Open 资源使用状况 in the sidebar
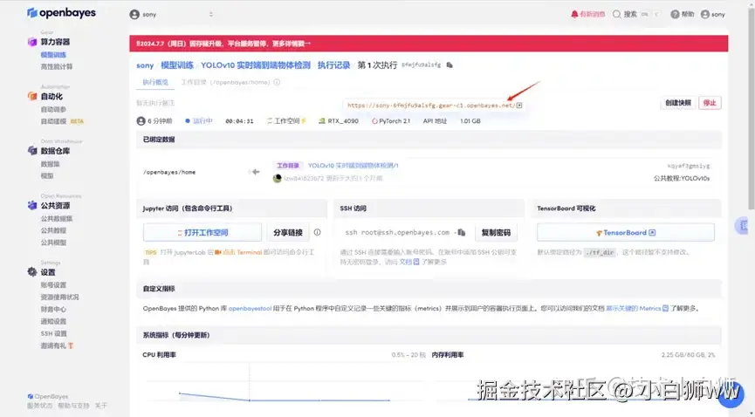This screenshot has height=417, width=755. coord(59,297)
